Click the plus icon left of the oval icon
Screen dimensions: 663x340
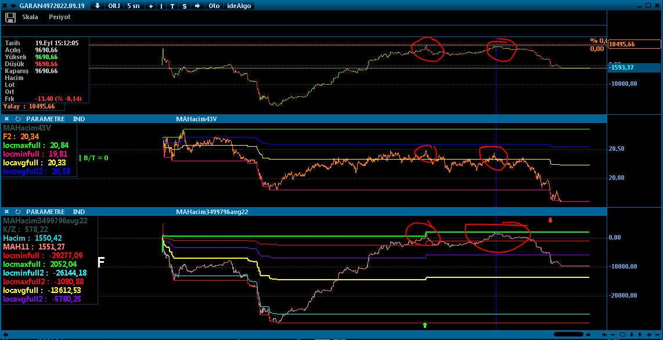[x=604, y=335]
